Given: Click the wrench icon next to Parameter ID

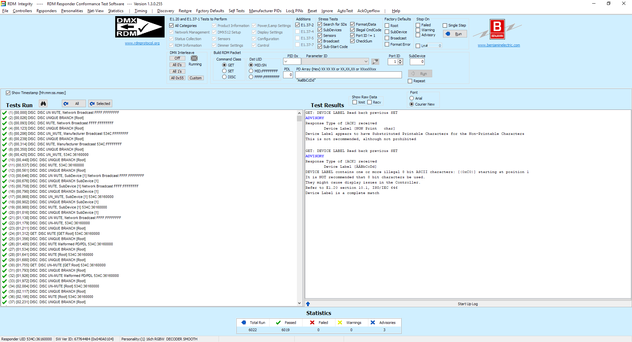Looking at the screenshot, I should click(375, 61).
